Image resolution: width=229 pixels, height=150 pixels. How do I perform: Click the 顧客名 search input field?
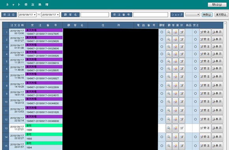[x=95, y=15]
